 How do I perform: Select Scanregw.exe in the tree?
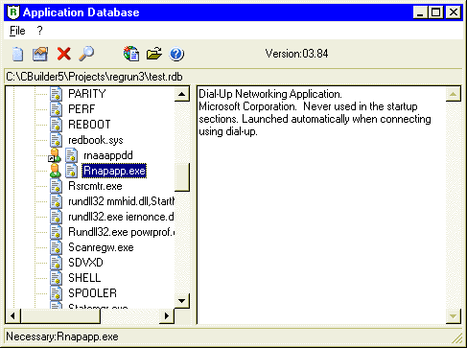click(x=101, y=247)
